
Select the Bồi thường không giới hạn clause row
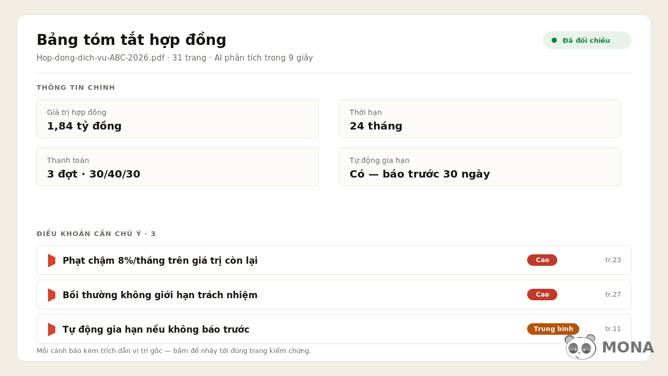pos(334,295)
